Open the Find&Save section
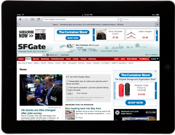 click(x=144, y=59)
